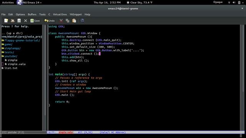246x138 pixels.
Task: Open the Edit menu
Action: [10, 15]
